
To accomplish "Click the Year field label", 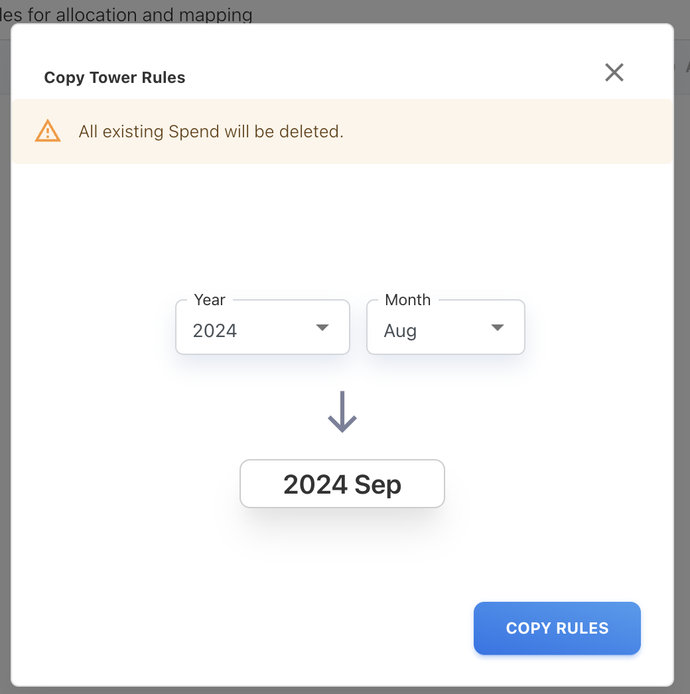I will pos(210,300).
